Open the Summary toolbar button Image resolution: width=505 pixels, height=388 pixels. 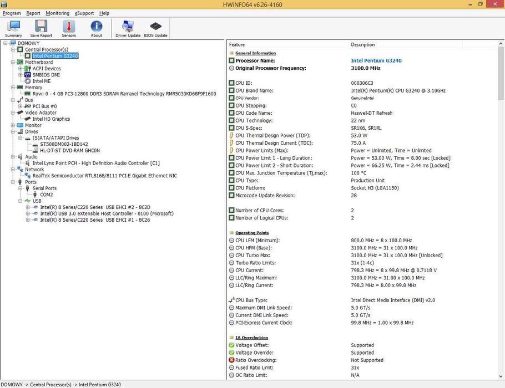point(13,29)
